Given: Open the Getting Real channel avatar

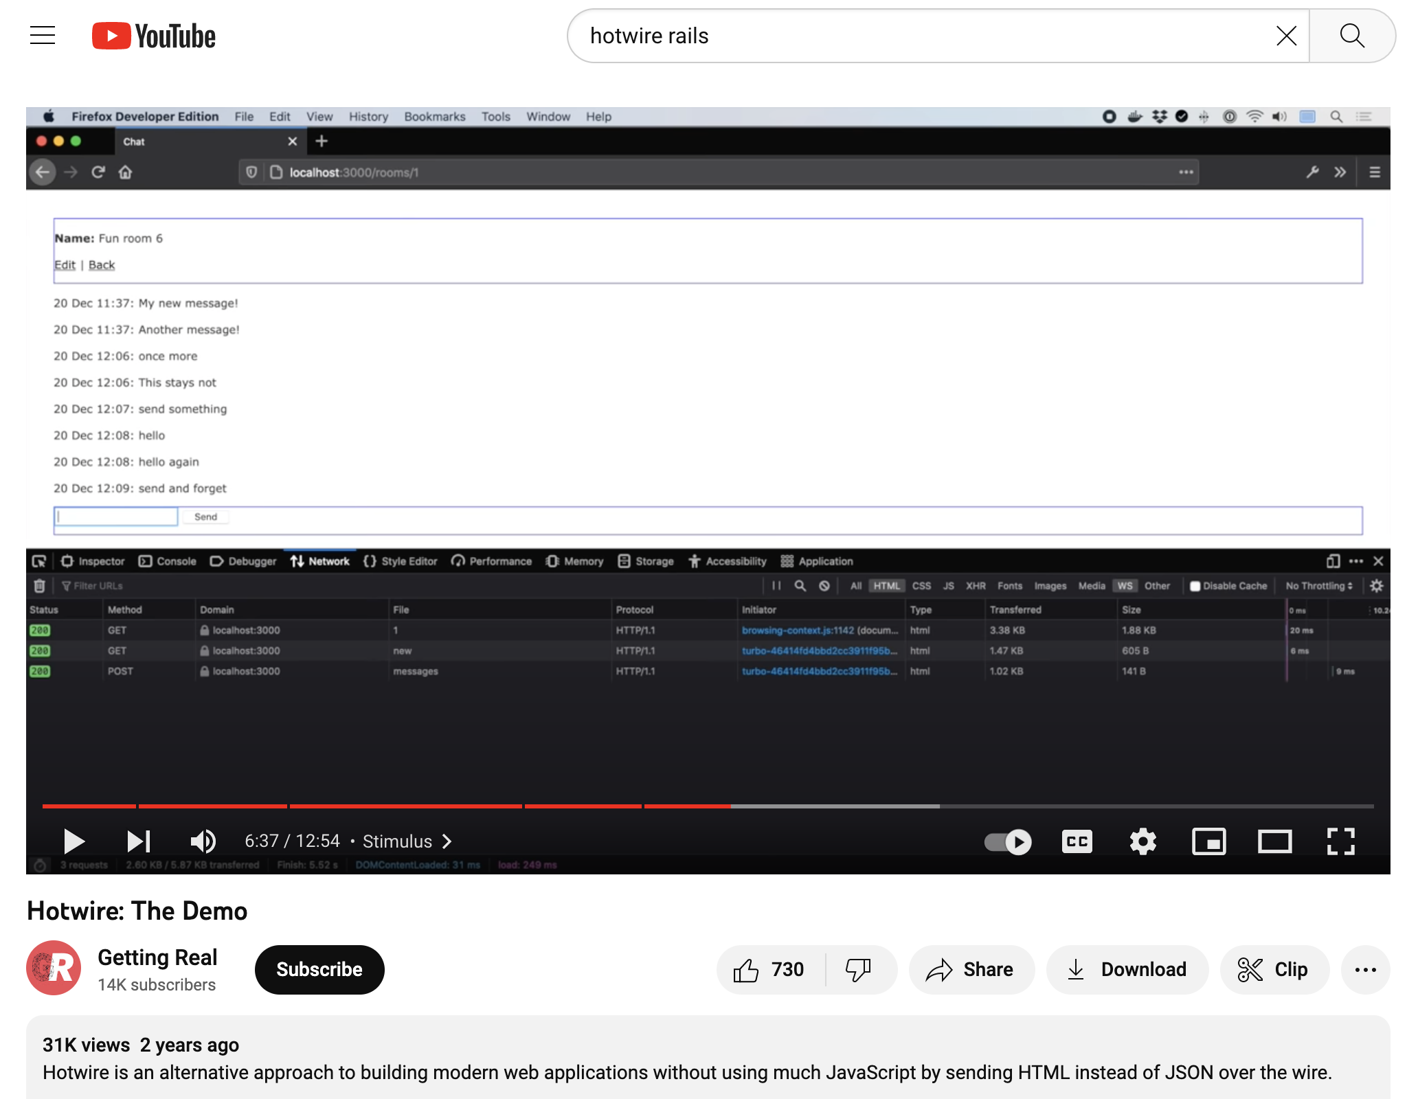Looking at the screenshot, I should pos(54,968).
